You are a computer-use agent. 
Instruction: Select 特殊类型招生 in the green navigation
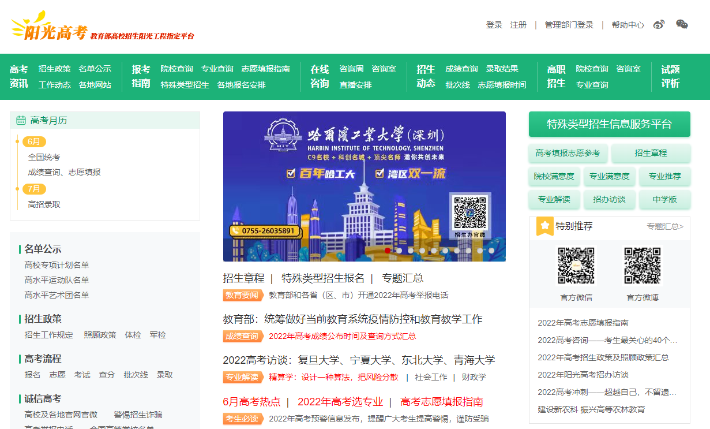(x=185, y=85)
